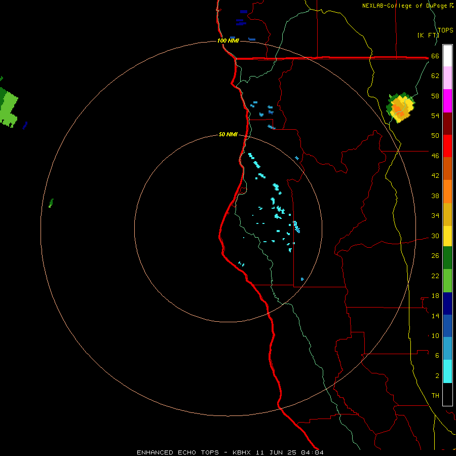Click the "62" scale value
The image size is (456, 456).
point(435,76)
